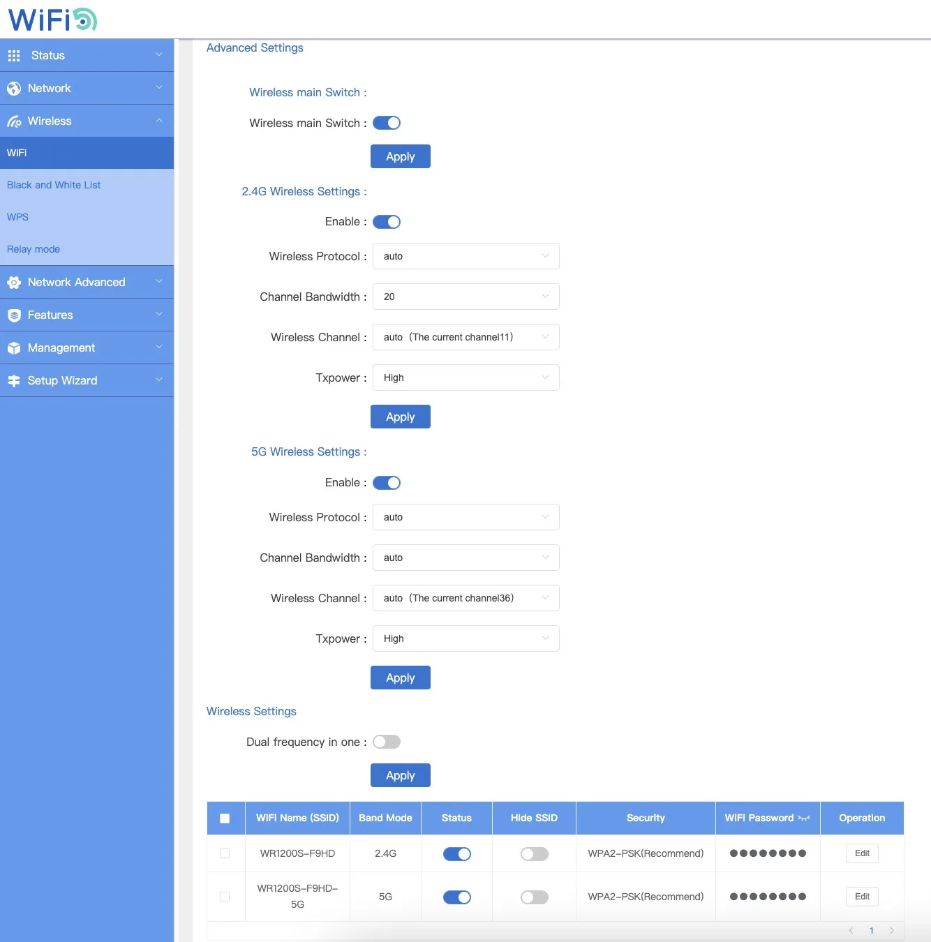Image resolution: width=931 pixels, height=942 pixels.
Task: Expand the 2.4G Txpower dropdown
Action: pos(465,377)
